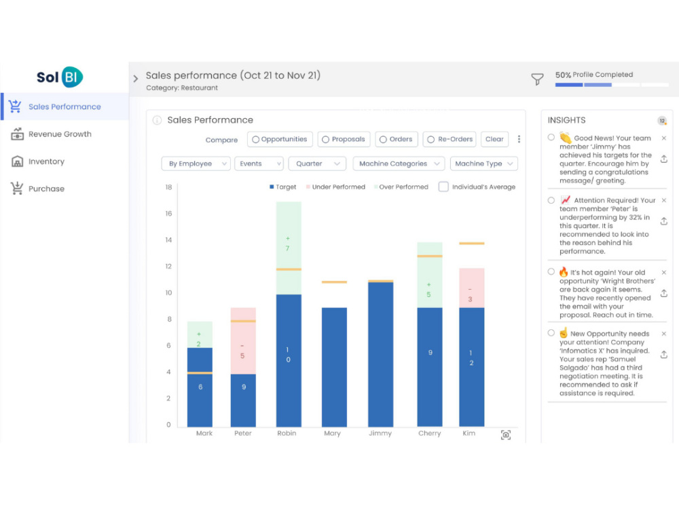The height and width of the screenshot is (509, 679).
Task: Click the Purchase cart icon
Action: coord(17,188)
